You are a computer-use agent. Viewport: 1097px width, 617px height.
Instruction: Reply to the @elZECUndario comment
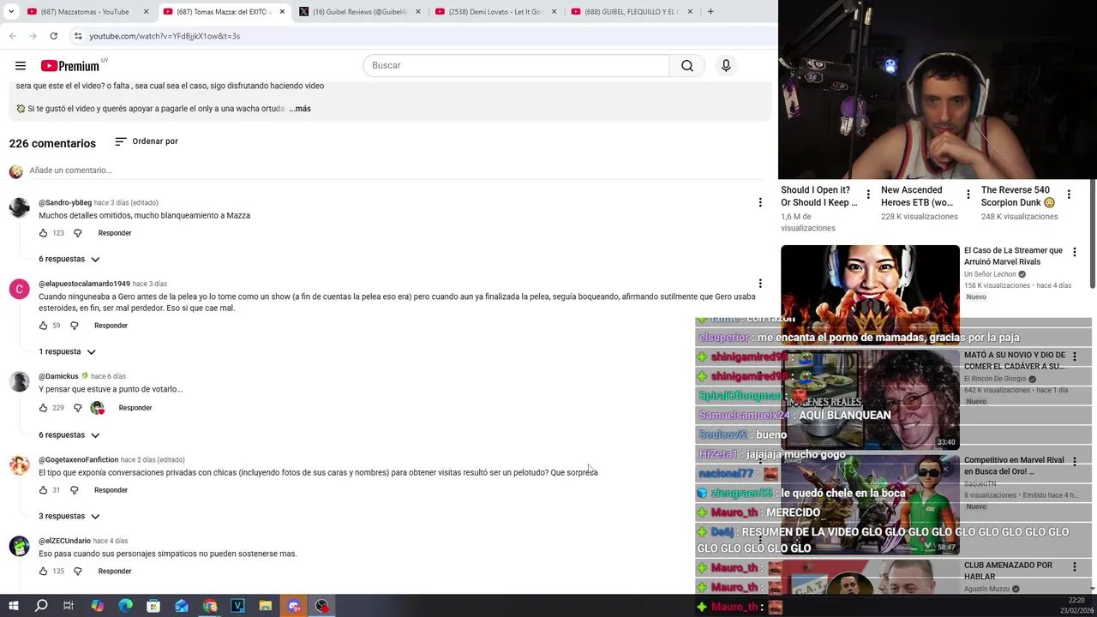point(115,572)
